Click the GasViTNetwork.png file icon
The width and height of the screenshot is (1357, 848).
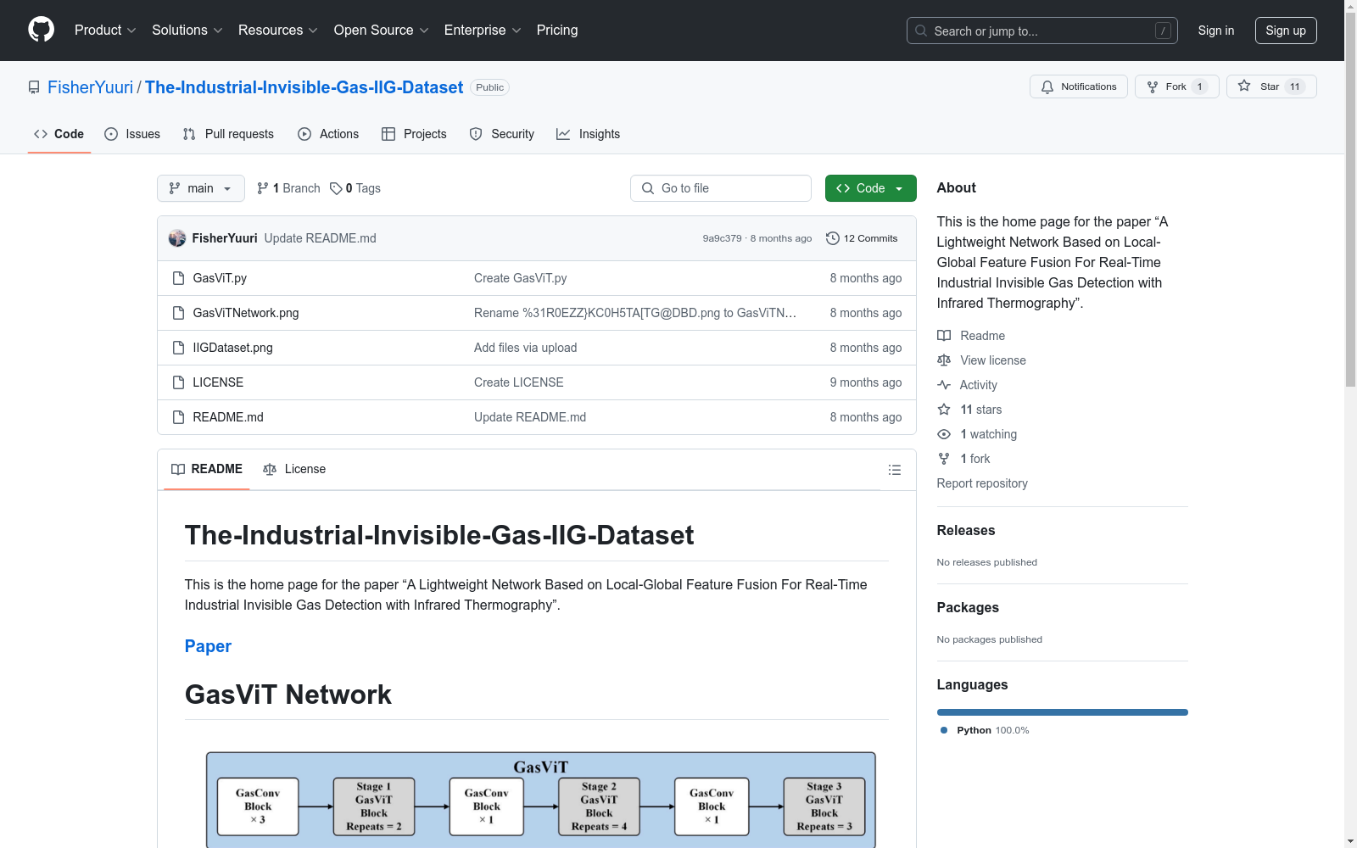(178, 313)
